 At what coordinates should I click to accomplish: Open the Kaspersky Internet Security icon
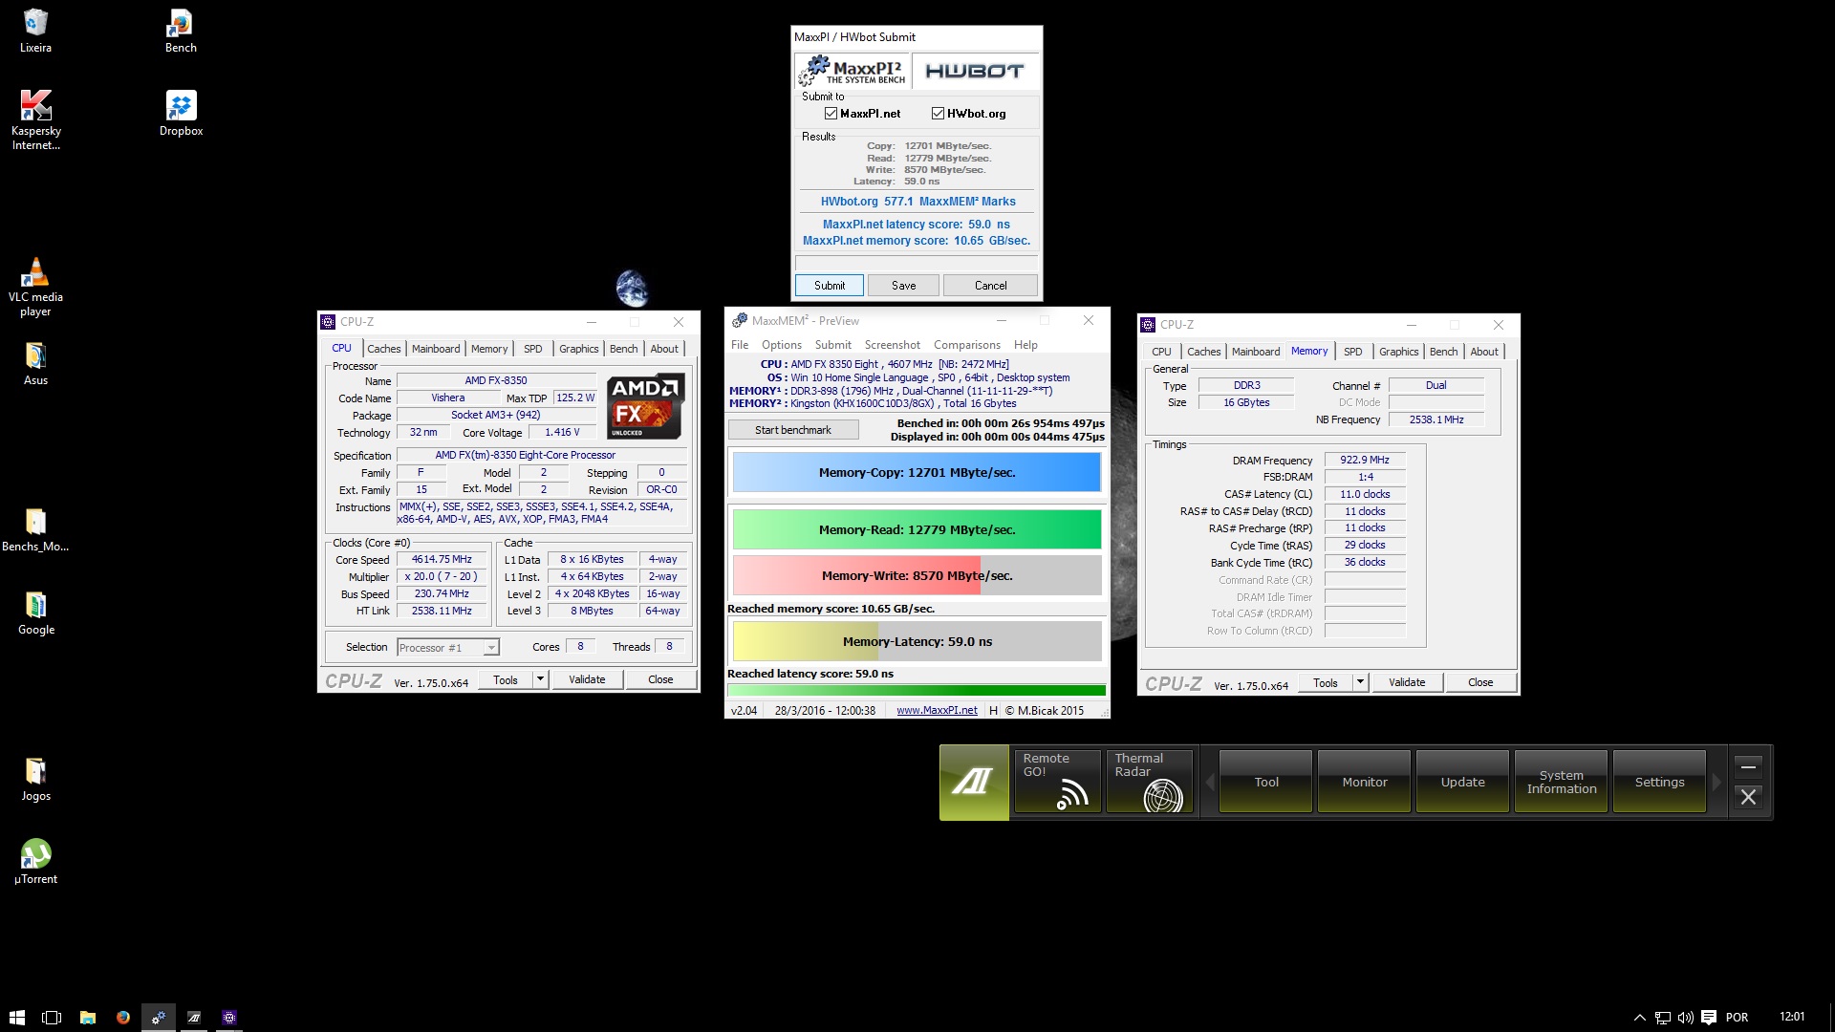[35, 119]
